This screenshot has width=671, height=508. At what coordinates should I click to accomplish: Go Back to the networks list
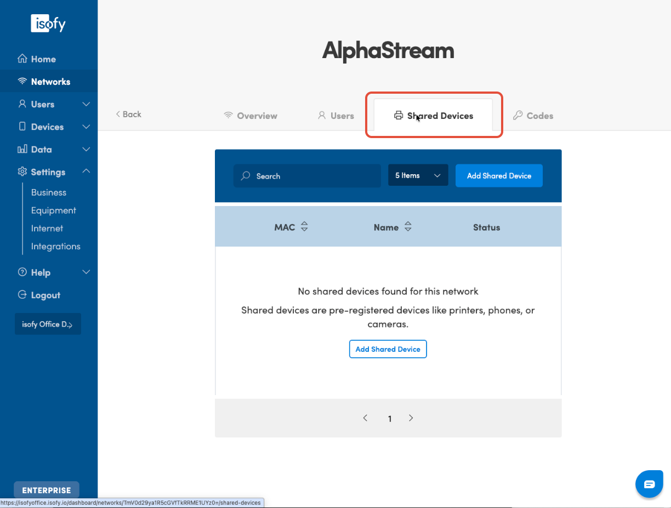128,114
